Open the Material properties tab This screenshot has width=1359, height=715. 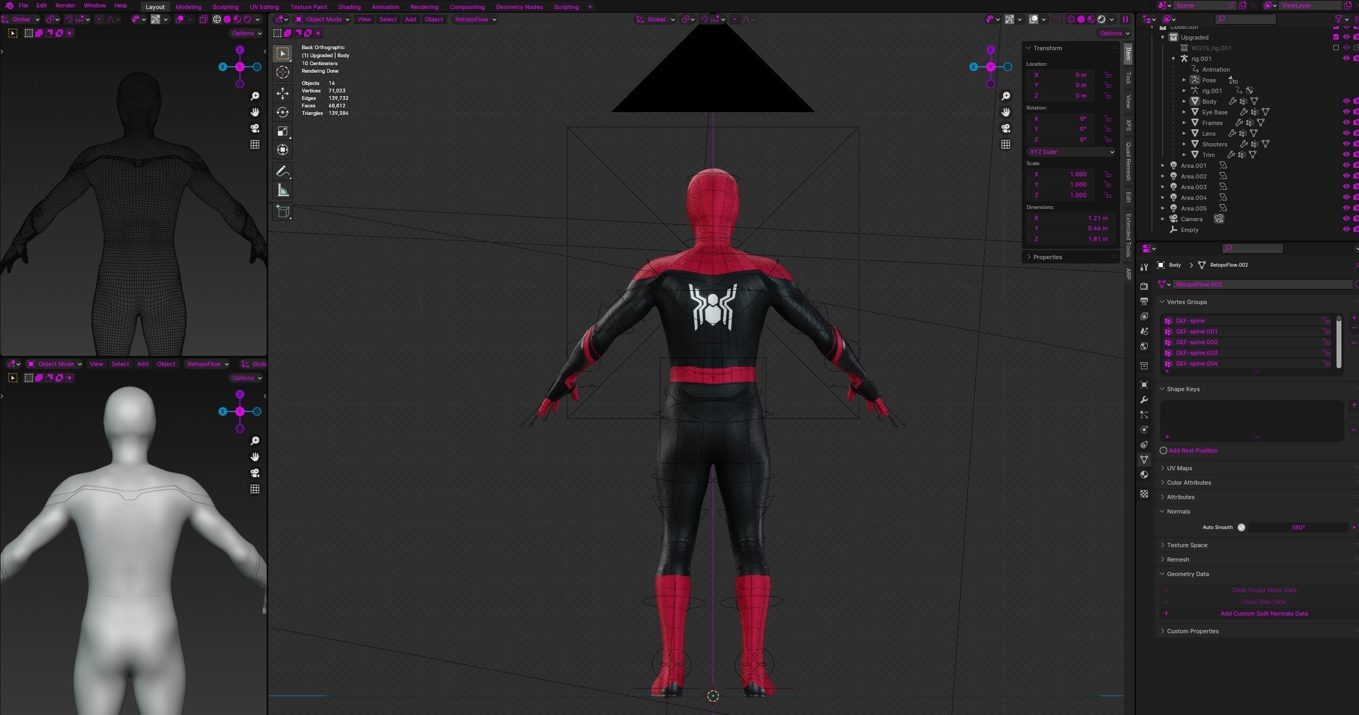(1144, 475)
